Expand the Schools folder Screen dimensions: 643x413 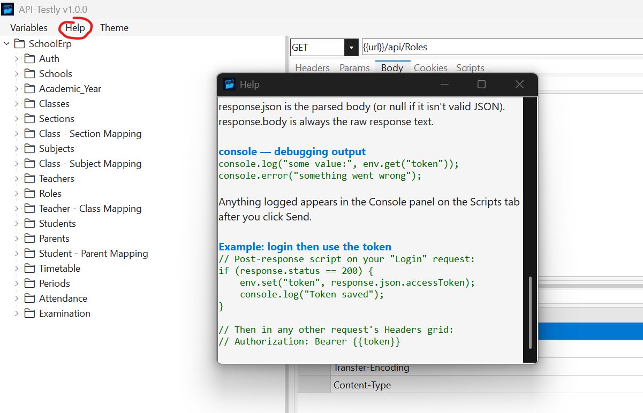[17, 74]
